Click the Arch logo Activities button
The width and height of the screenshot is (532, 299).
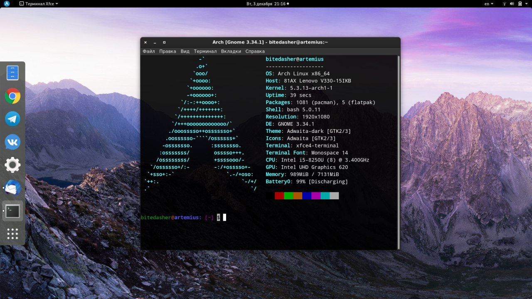(x=7, y=3)
